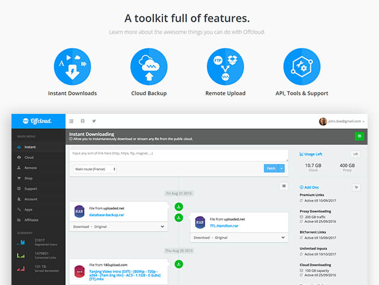Open the dropdown arrow next to Fetch
This screenshot has width=379, height=285.
coord(282,169)
